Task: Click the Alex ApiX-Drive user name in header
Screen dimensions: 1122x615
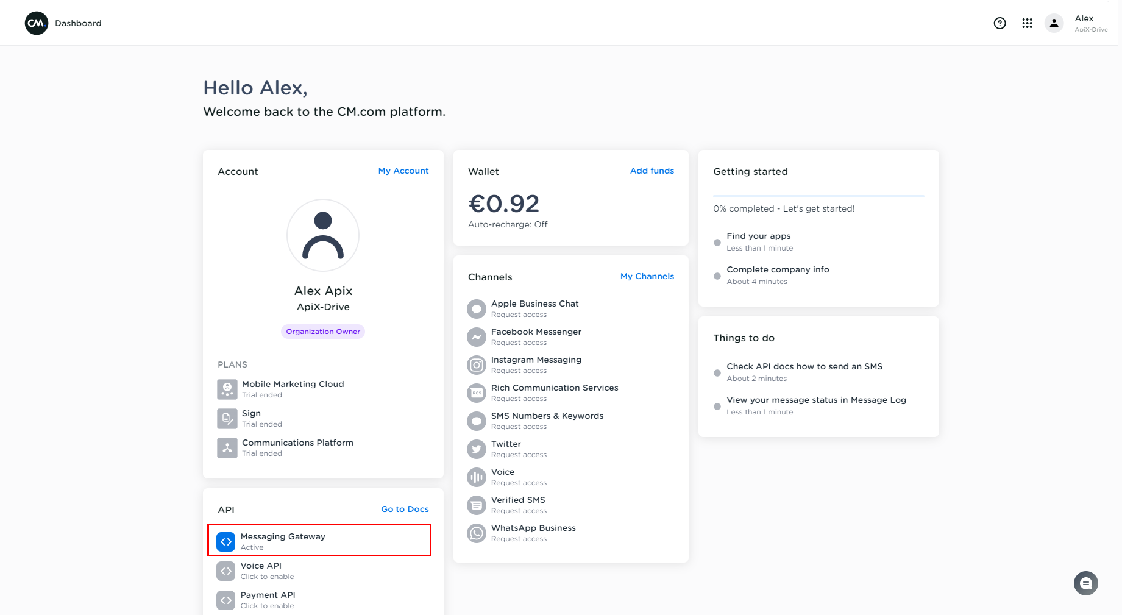Action: (1091, 23)
